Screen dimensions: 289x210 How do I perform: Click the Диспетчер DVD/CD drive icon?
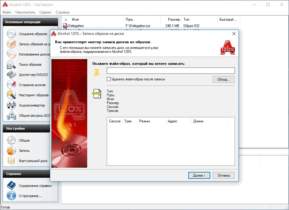click(x=11, y=75)
